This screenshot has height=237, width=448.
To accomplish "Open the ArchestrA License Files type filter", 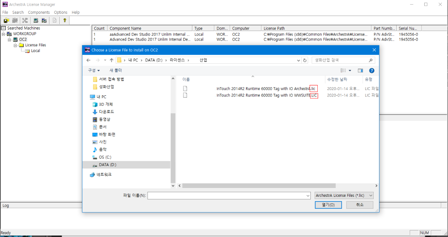I will (x=344, y=196).
